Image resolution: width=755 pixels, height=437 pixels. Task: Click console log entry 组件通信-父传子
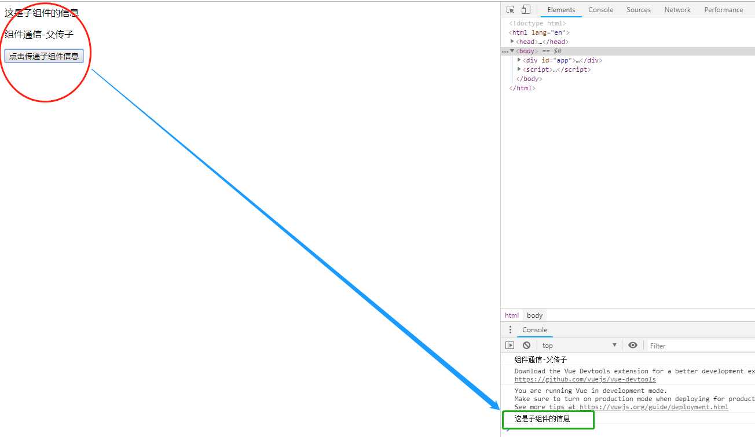click(541, 359)
